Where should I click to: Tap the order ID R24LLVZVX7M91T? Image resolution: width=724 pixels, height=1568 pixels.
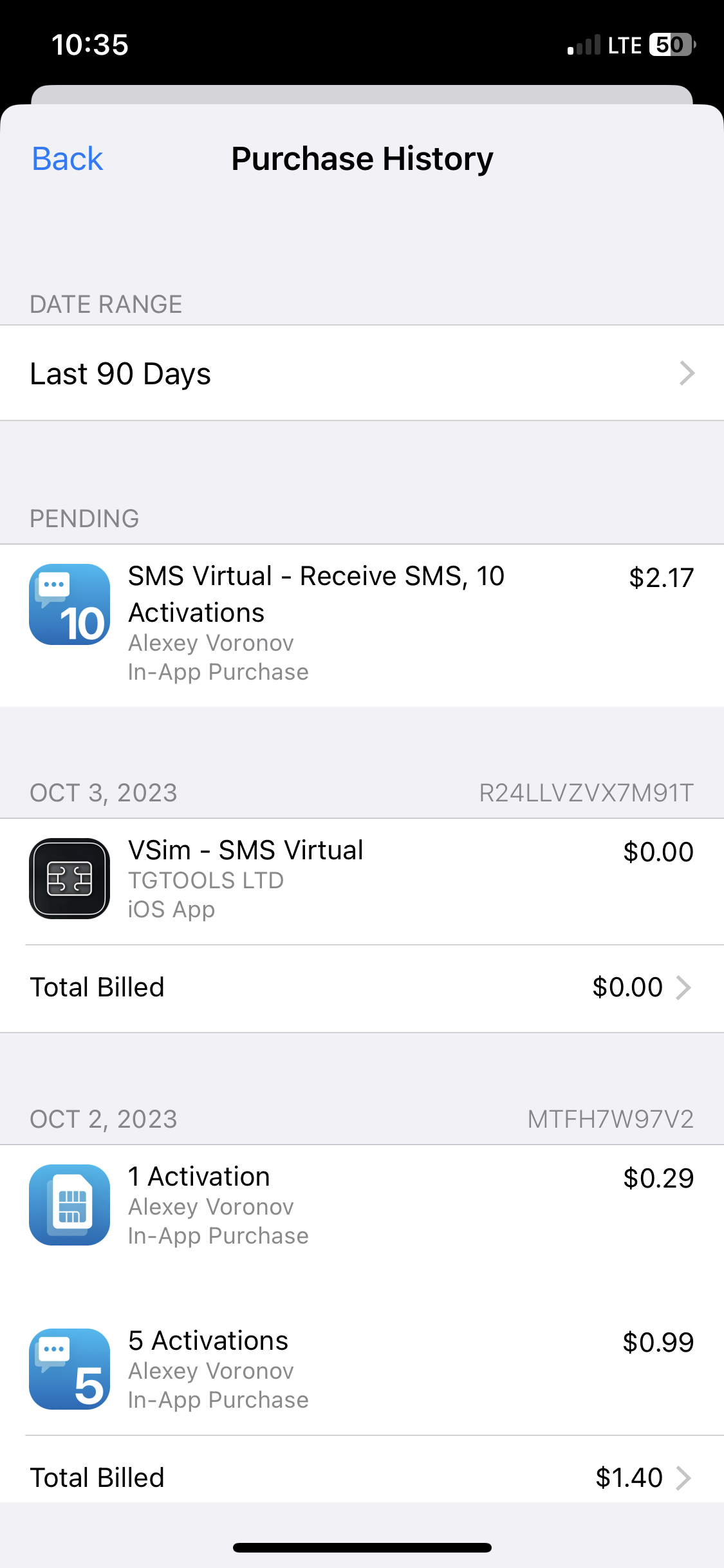point(586,793)
